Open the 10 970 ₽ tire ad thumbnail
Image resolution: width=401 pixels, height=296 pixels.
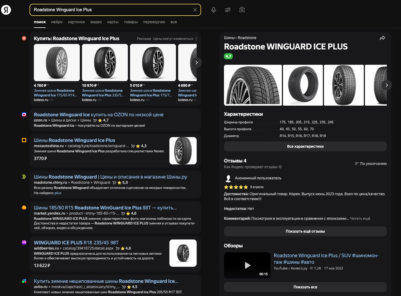point(105,62)
